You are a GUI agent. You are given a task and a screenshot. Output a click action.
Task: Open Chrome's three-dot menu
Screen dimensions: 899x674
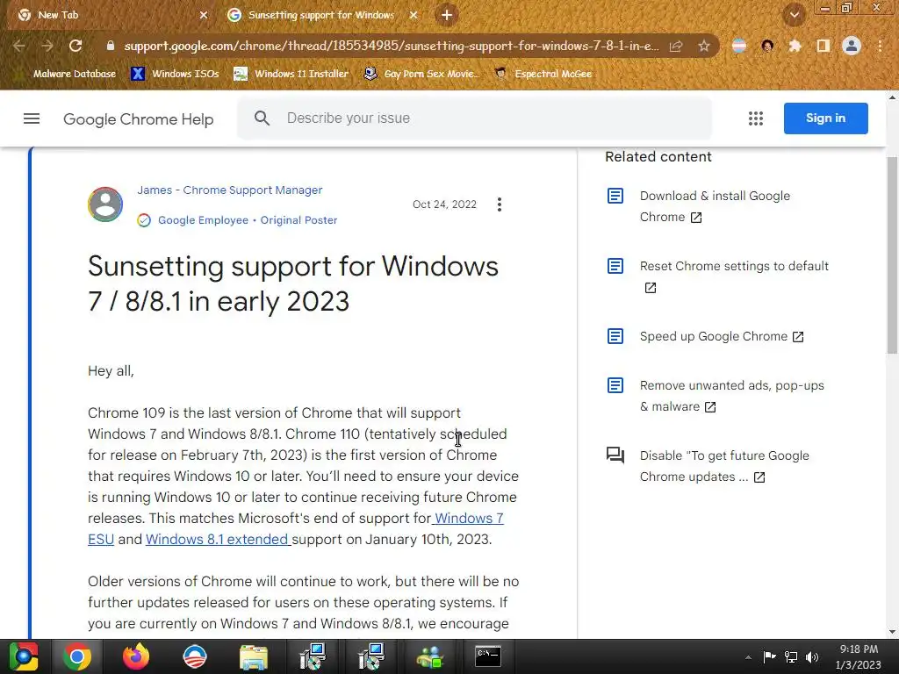point(880,46)
